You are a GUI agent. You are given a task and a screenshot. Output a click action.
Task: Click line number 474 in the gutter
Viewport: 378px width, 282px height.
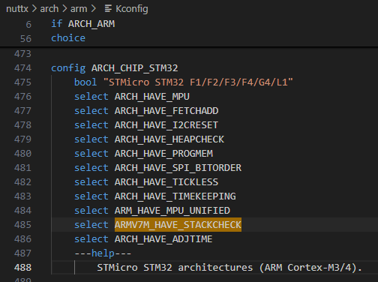(x=22, y=68)
